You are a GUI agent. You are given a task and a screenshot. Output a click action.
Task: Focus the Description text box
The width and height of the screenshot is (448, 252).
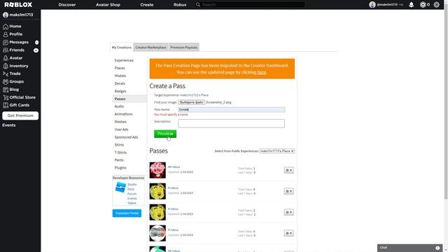(x=231, y=123)
